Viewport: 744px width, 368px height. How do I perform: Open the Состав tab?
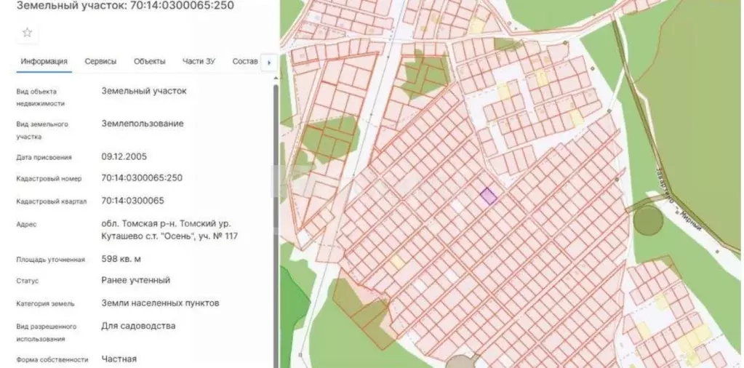pos(245,62)
